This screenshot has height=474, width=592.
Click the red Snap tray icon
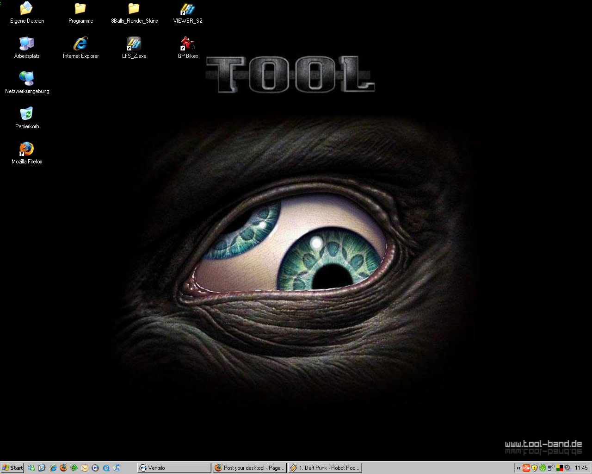tap(526, 468)
